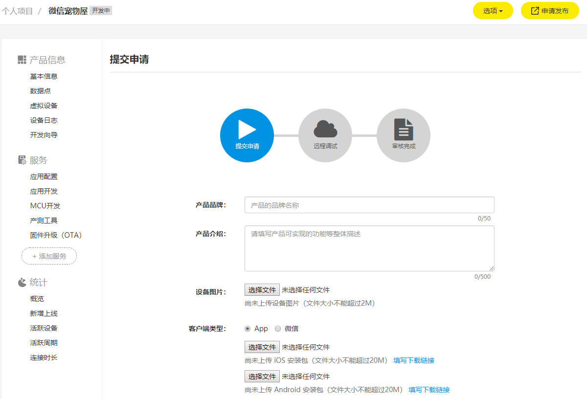Image resolution: width=587 pixels, height=399 pixels.
Task: Click the external link icon on 申请发布
Action: (534, 10)
